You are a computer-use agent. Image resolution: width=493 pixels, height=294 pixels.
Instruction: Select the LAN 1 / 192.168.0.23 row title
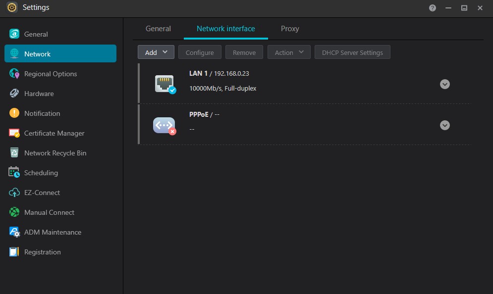point(219,73)
